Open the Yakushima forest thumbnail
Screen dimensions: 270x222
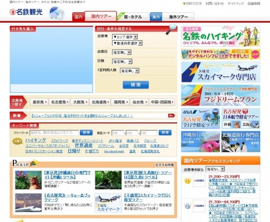108,180
